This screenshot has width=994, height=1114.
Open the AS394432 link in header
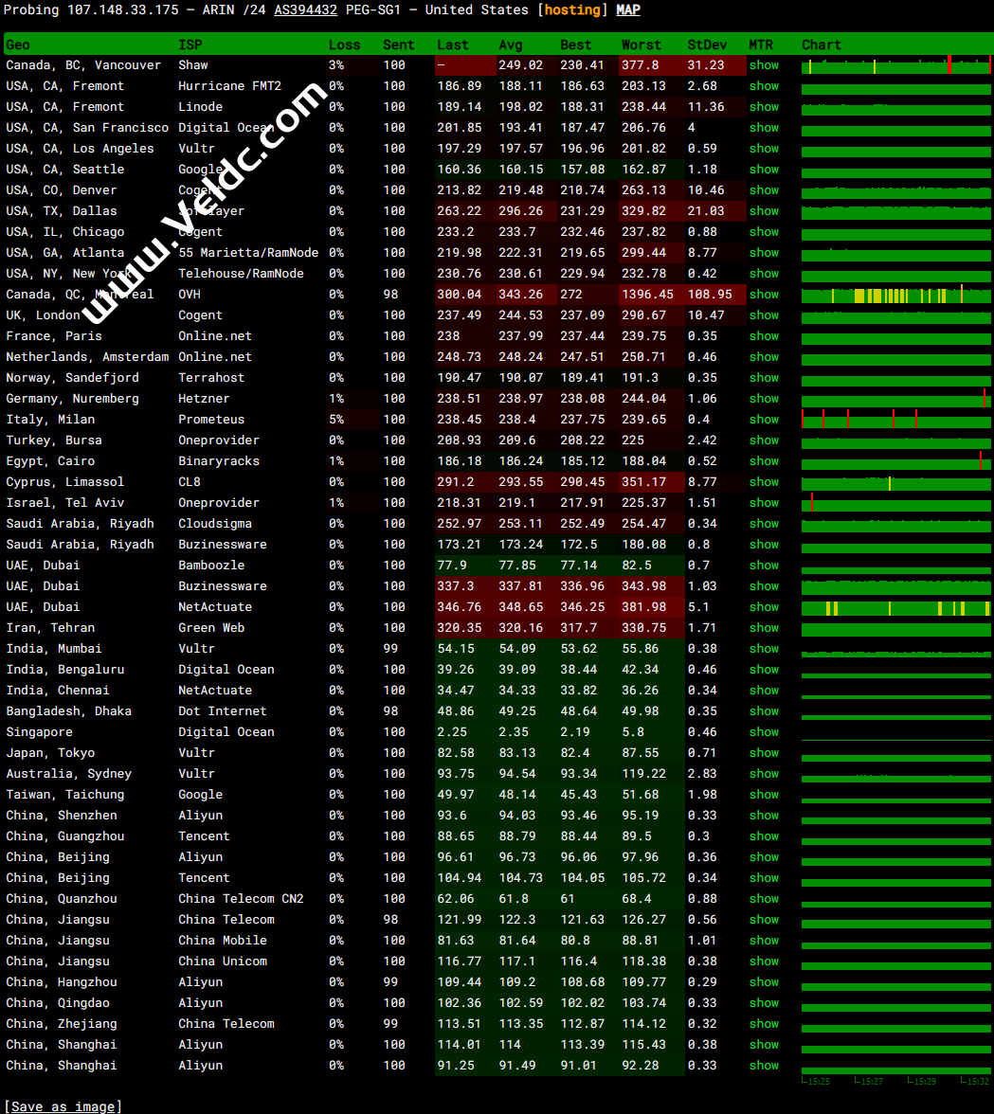pos(305,9)
